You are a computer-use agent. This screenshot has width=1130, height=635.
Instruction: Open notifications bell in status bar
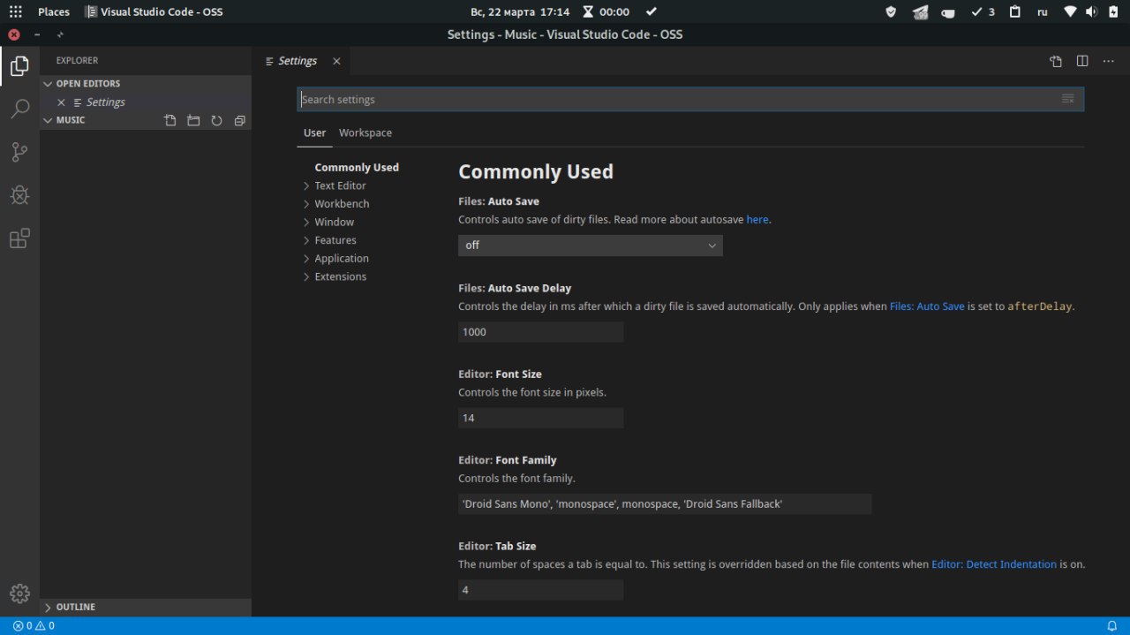coord(1112,625)
